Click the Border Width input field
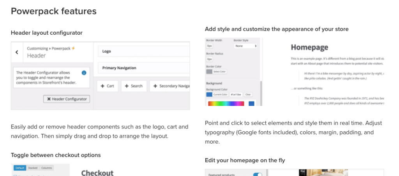Screen dimensions: 399x176 pos(209,46)
